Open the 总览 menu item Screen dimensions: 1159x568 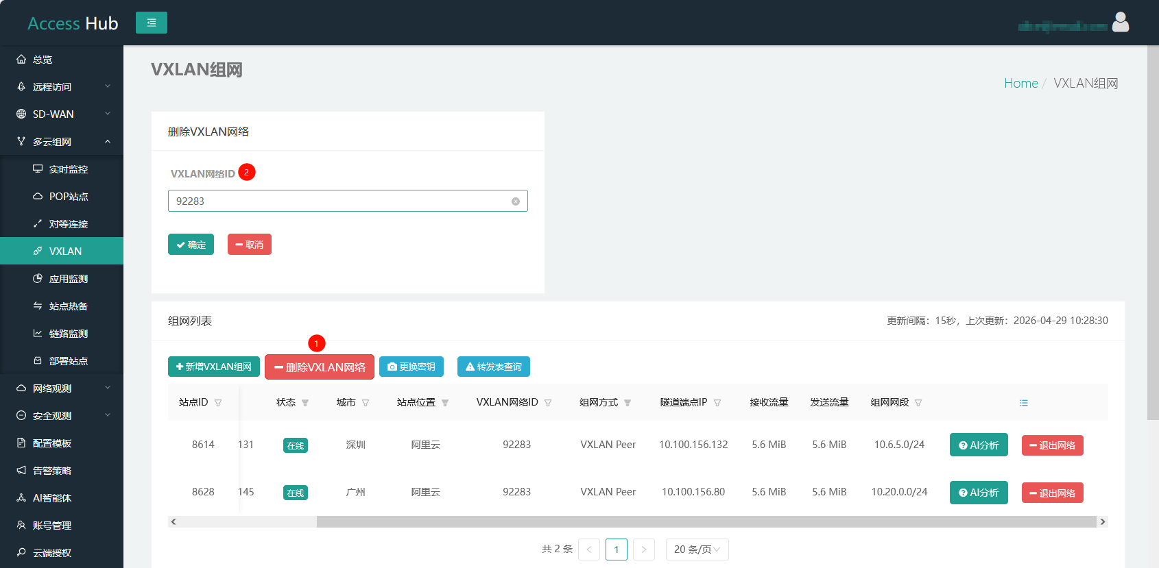(62, 60)
